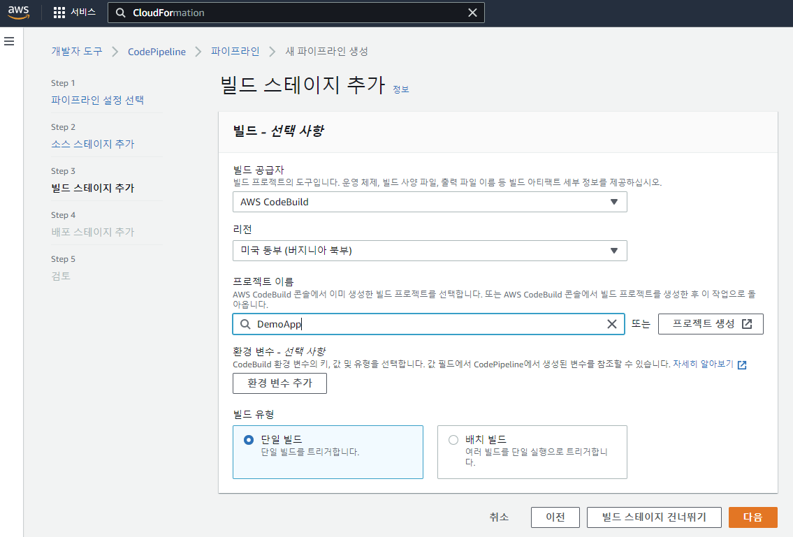Expand the hamburger side navigation menu

point(9,41)
